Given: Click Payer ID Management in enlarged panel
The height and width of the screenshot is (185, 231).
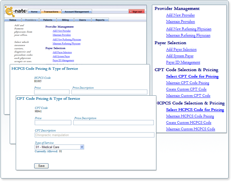Looking at the screenshot, I should pyautogui.click(x=183, y=62).
